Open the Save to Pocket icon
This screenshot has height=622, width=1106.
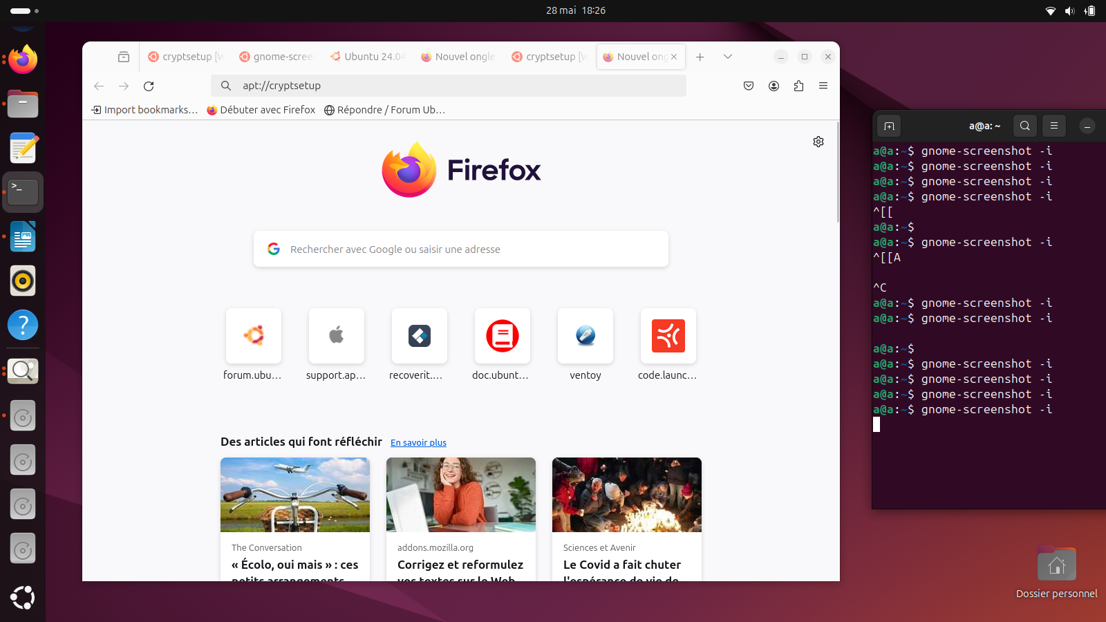pyautogui.click(x=749, y=86)
